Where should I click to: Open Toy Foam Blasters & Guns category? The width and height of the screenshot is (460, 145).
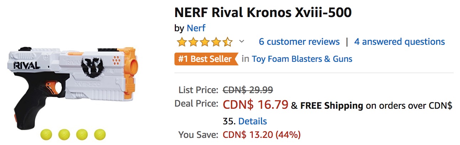tap(302, 59)
